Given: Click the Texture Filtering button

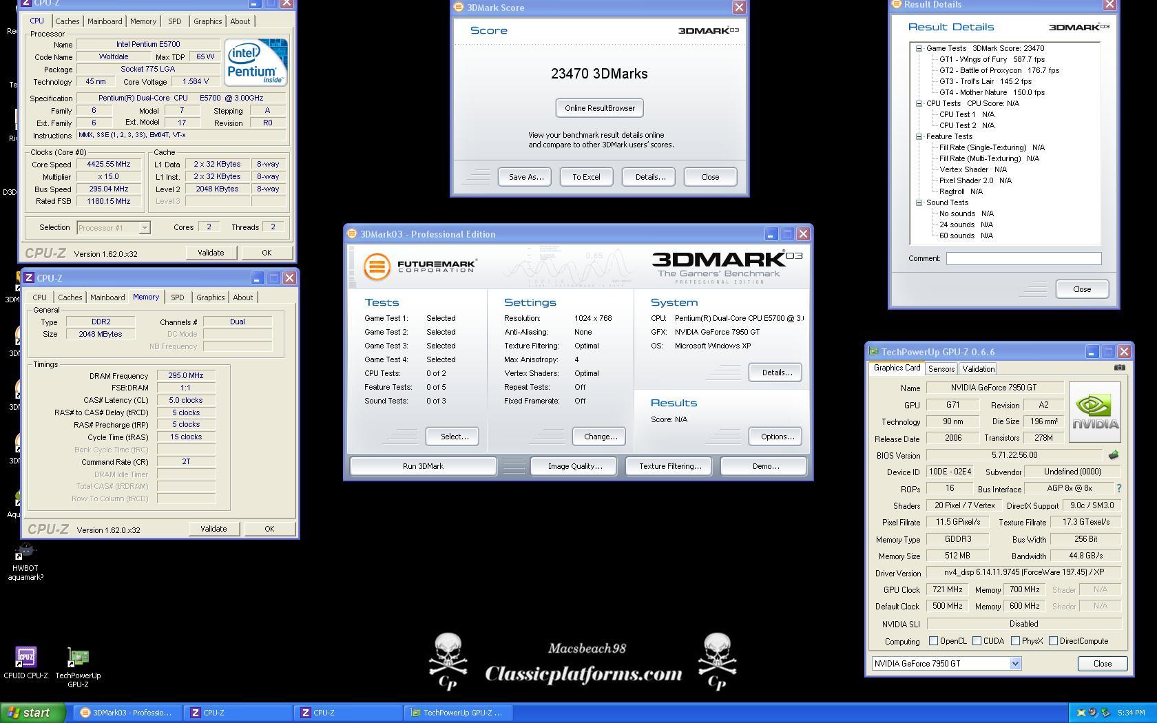Looking at the screenshot, I should (670, 466).
